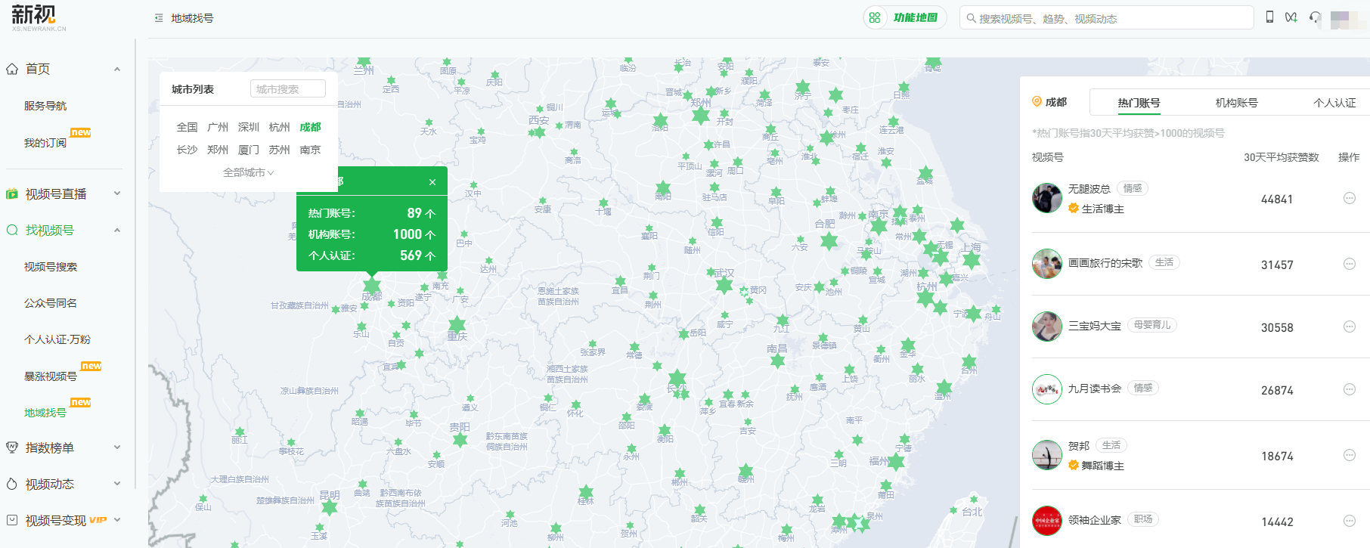Viewport: 1370px width, 548px height.
Task: Open the headset customer service icon
Action: click(1316, 17)
